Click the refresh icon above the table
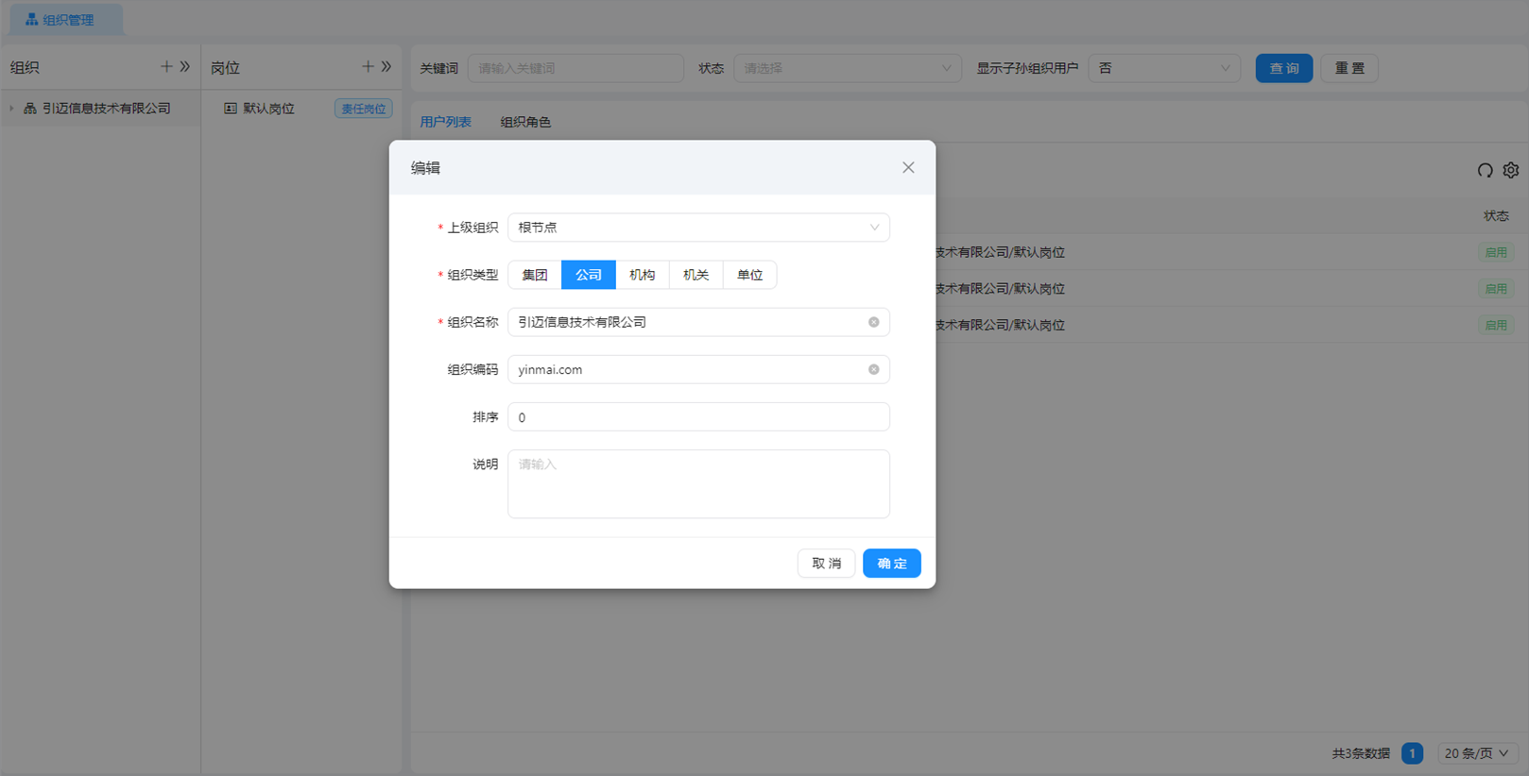This screenshot has height=776, width=1529. 1485,170
